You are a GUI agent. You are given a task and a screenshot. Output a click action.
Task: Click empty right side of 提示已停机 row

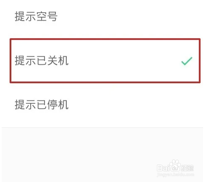(135, 105)
